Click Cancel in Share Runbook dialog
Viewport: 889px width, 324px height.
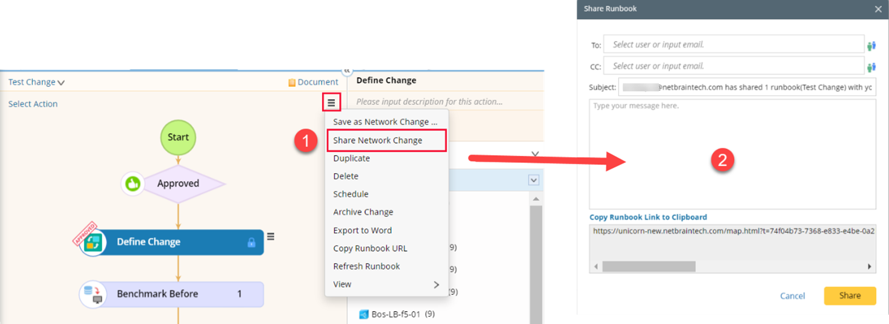(x=792, y=296)
